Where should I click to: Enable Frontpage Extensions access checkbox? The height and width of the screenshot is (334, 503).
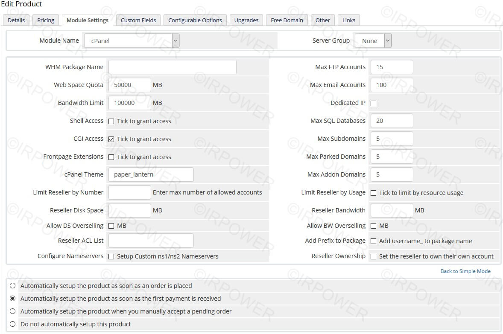click(111, 157)
